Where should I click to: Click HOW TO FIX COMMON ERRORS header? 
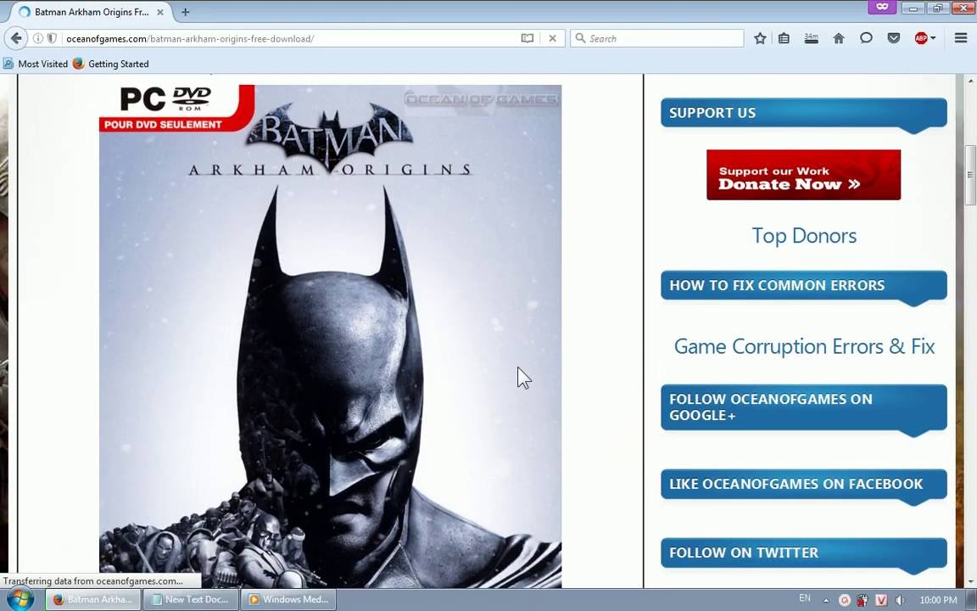click(804, 285)
